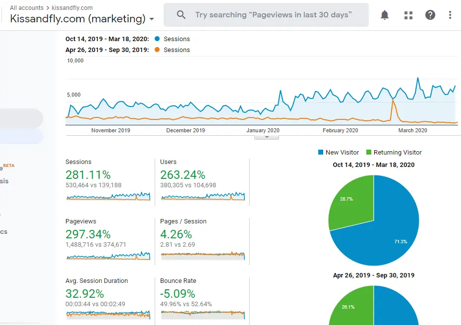Click the Returning Visitor legend square

pyautogui.click(x=369, y=152)
